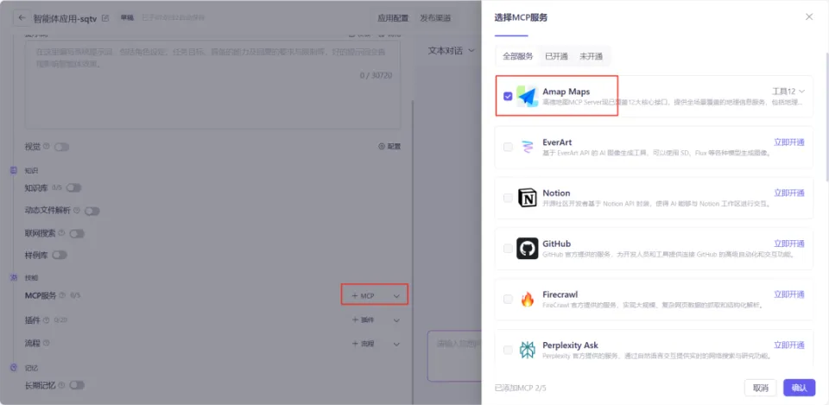Click 立即开通 for Notion
Image resolution: width=829 pixels, height=405 pixels.
(x=788, y=193)
